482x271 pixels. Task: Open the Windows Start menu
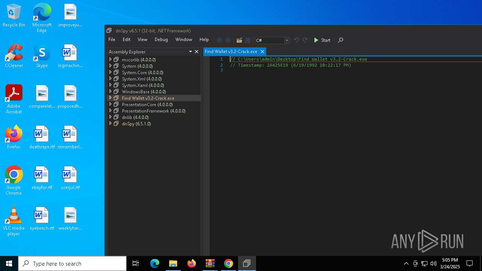[9, 263]
